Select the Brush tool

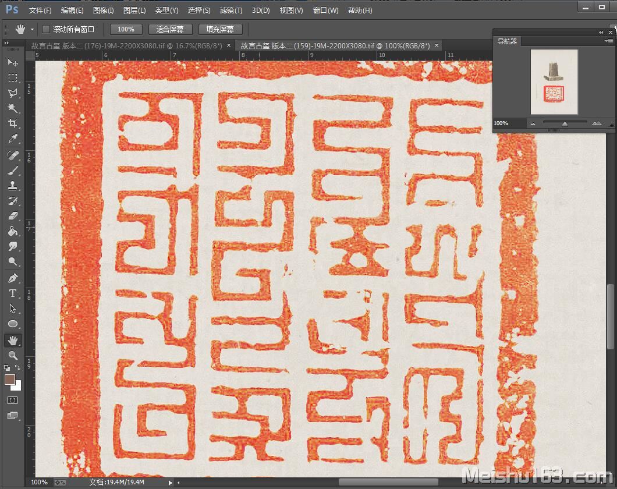pos(13,171)
